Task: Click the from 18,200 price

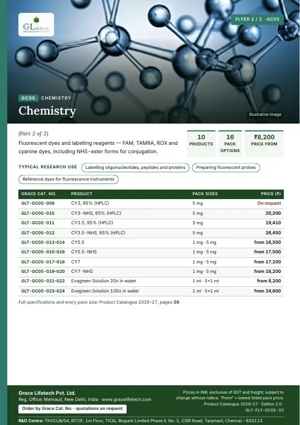Action: tap(268, 271)
